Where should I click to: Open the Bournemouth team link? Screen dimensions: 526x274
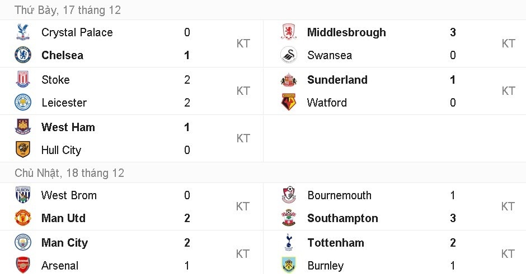[x=339, y=195]
